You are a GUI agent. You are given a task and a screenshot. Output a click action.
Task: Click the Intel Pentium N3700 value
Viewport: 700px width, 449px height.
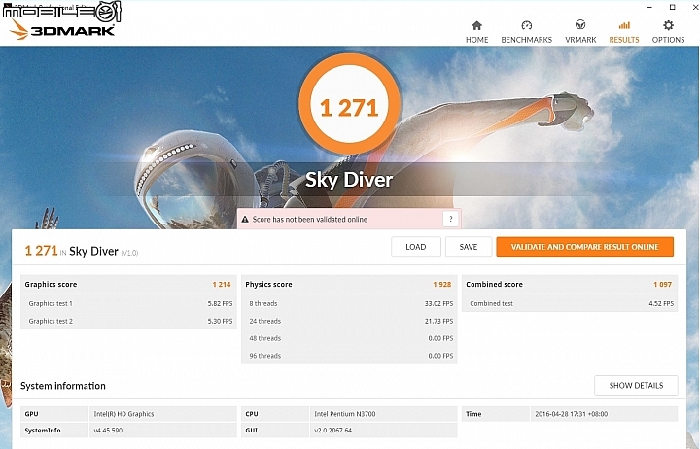344,414
